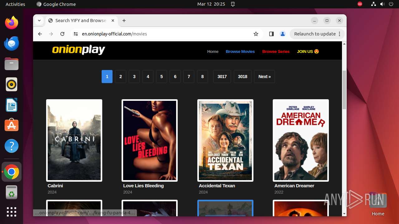Screen dimensions: 399x224
Task: Click the Google Chrome dock icon
Action: (x=12, y=172)
